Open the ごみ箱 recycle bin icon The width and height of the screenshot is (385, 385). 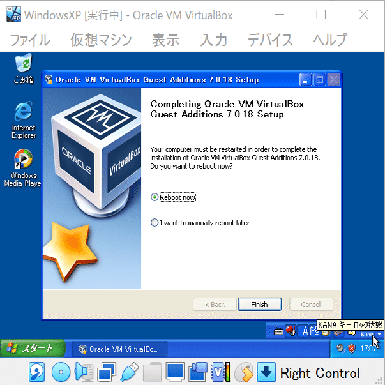[24, 69]
